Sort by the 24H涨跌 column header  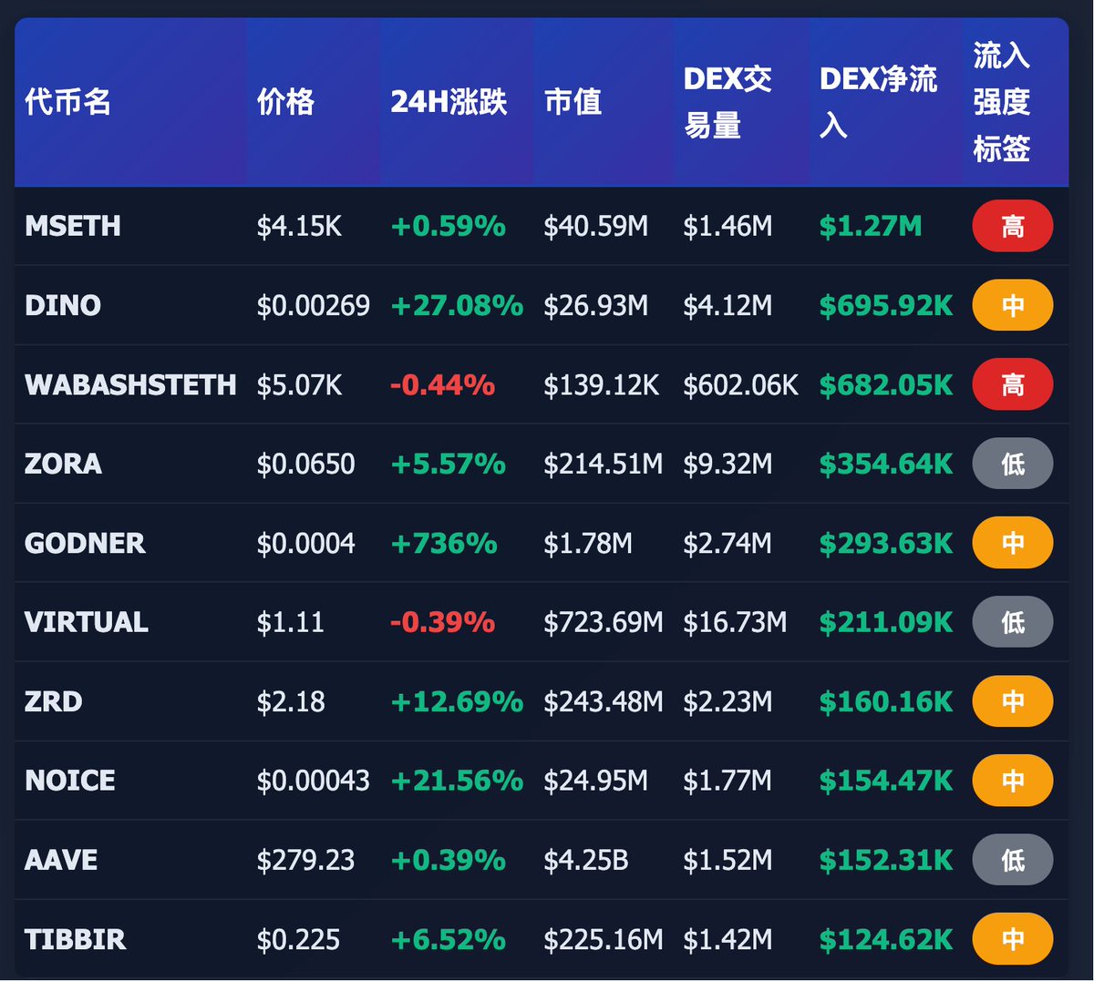(449, 101)
